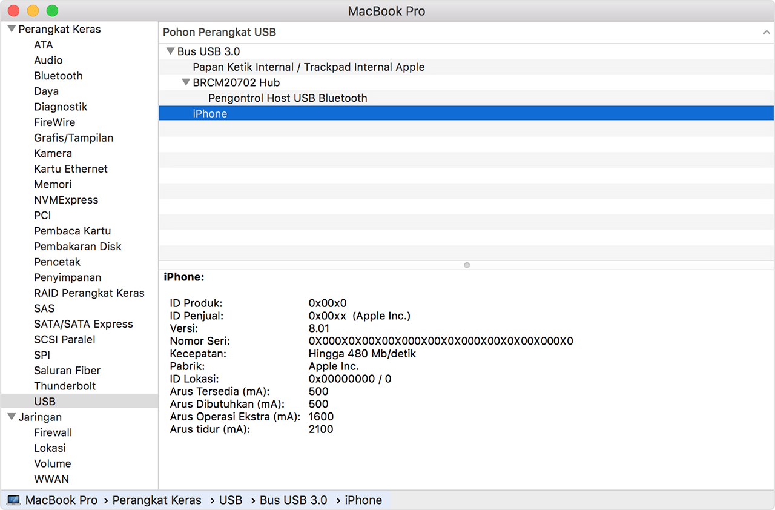Viewport: 775px width, 510px height.
Task: Click the Arus tidur value 2100
Action: click(x=321, y=429)
